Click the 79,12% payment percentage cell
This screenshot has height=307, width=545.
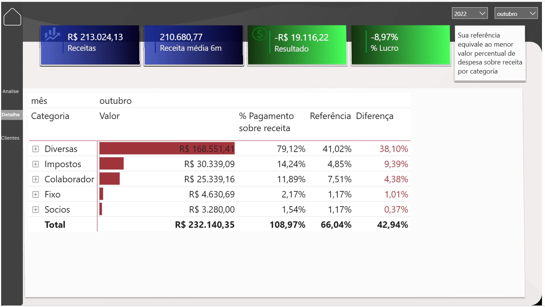pyautogui.click(x=291, y=149)
